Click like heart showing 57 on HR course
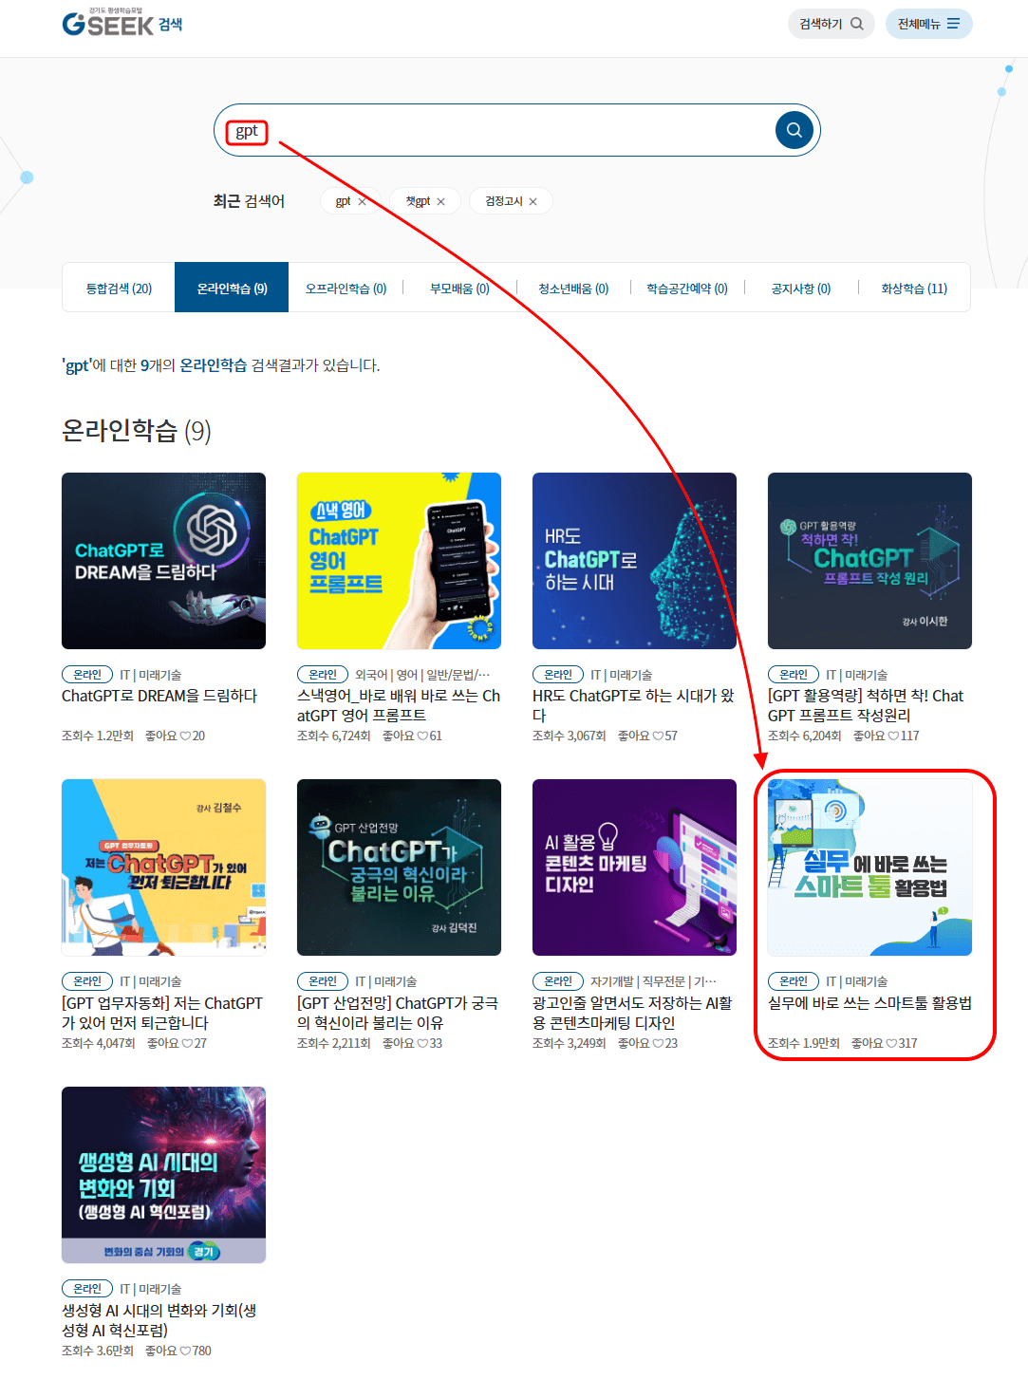 [658, 736]
